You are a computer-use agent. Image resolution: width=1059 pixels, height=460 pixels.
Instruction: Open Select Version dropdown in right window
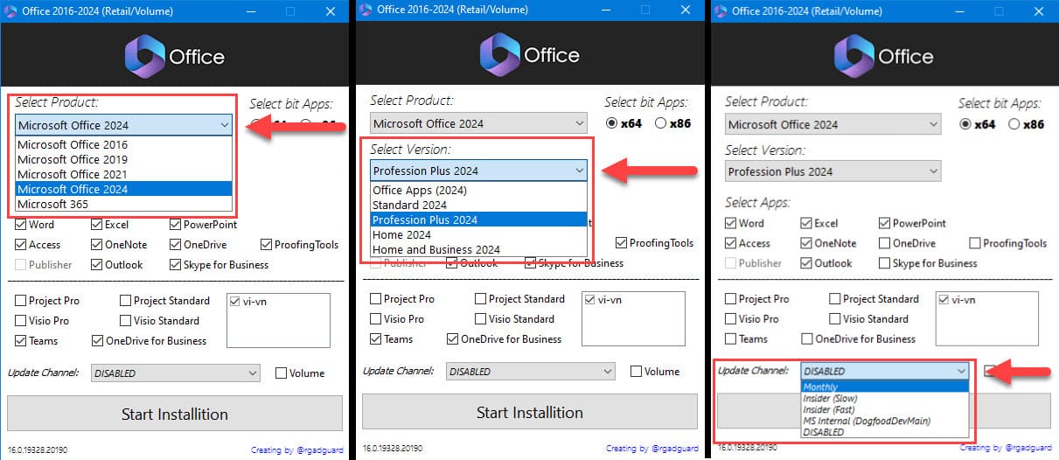[x=834, y=171]
